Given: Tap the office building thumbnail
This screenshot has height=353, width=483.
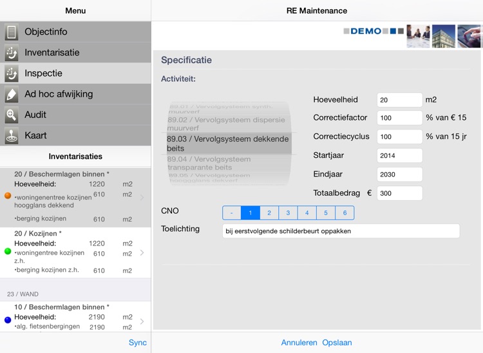Looking at the screenshot, I should pyautogui.click(x=444, y=36).
